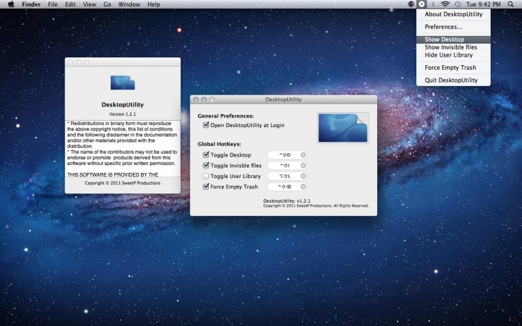Open the Wi-Fi status icon
Screen dimensions: 522x326
[445, 5]
